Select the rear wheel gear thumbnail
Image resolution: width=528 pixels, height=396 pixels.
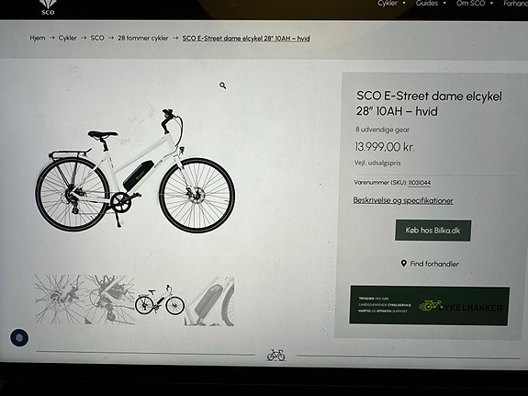pyautogui.click(x=60, y=300)
